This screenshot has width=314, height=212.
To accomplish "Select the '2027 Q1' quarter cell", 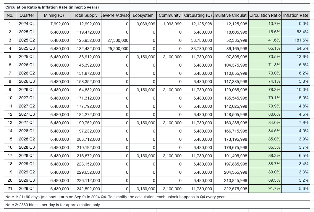I will (x=27, y=98).
